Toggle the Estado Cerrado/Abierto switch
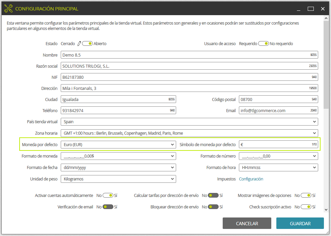Viewport: 331px width, 236px height. [87, 44]
